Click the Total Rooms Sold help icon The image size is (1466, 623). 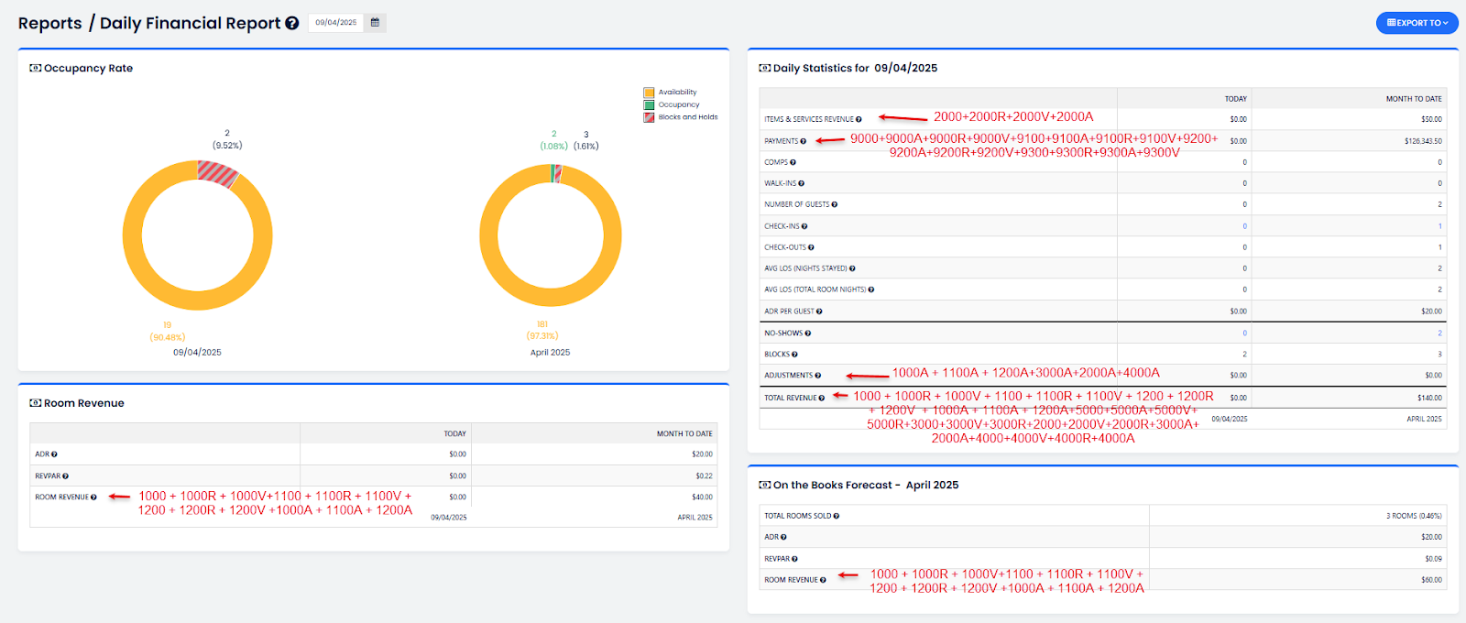(x=837, y=516)
